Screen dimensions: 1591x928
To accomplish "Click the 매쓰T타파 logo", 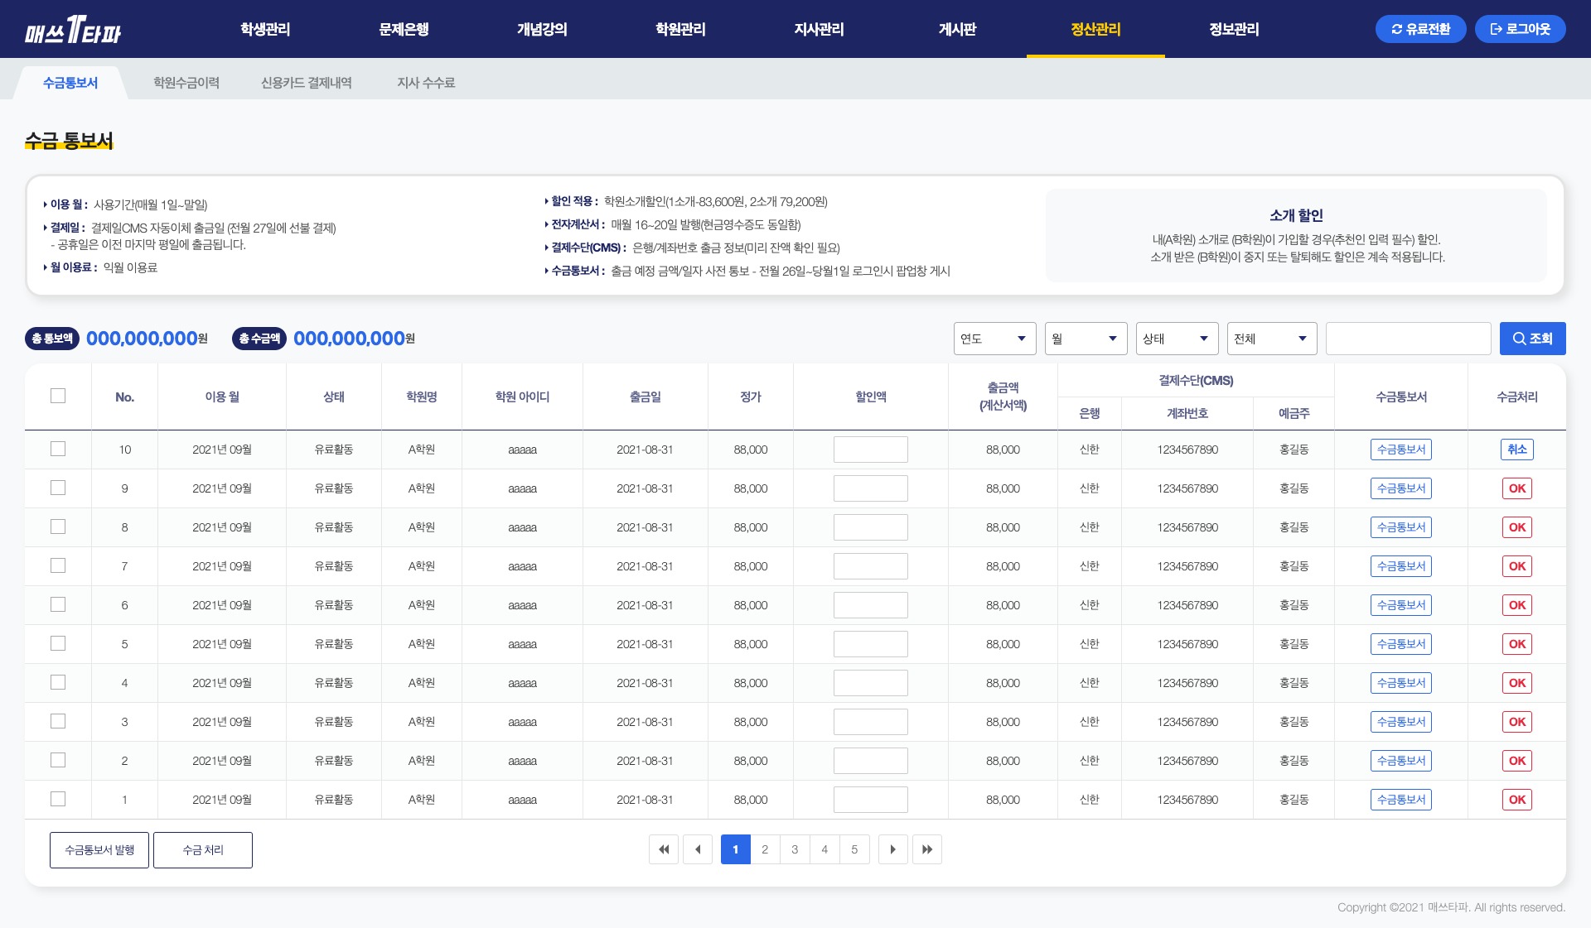I will (73, 30).
